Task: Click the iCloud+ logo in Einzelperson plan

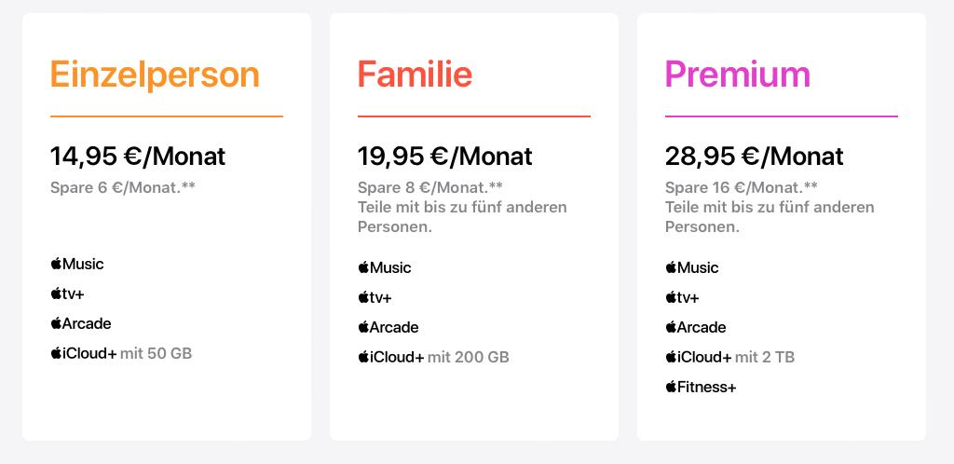Action: tap(84, 353)
